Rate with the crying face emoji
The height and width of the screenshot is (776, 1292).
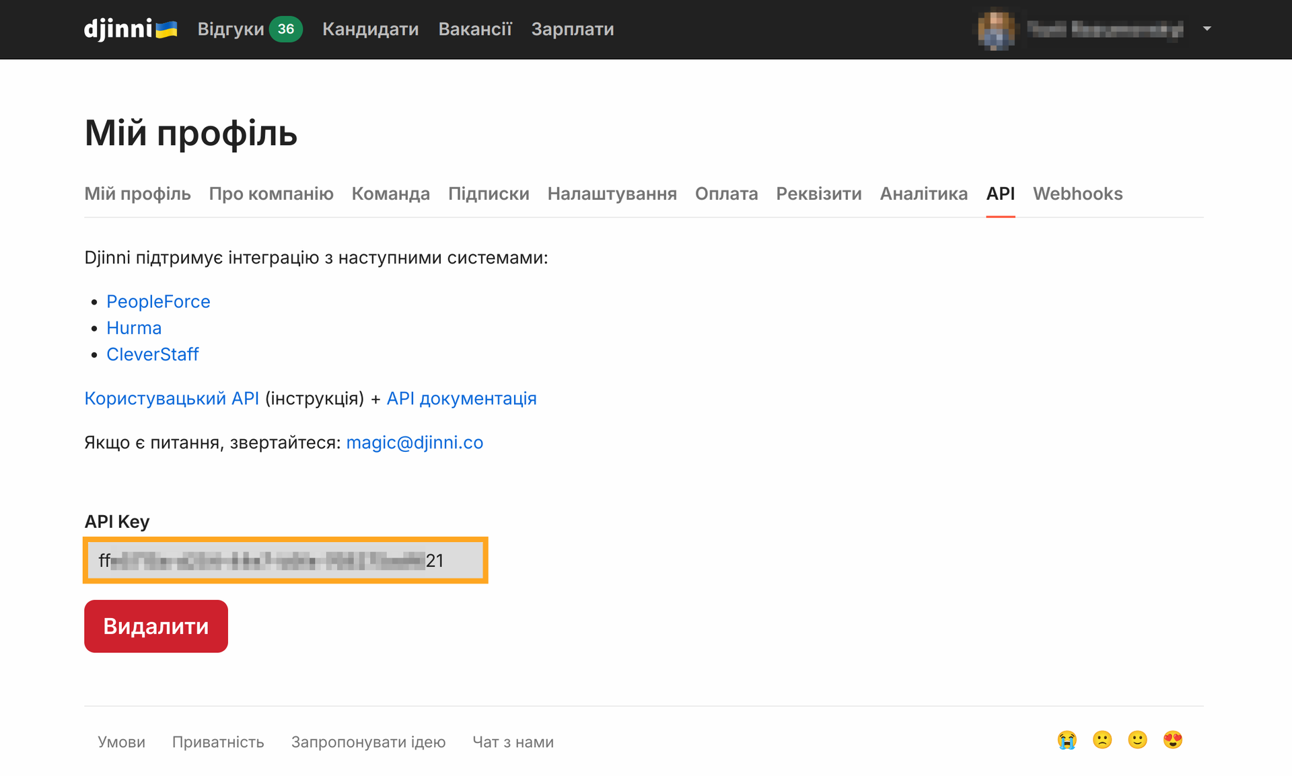pos(1067,740)
